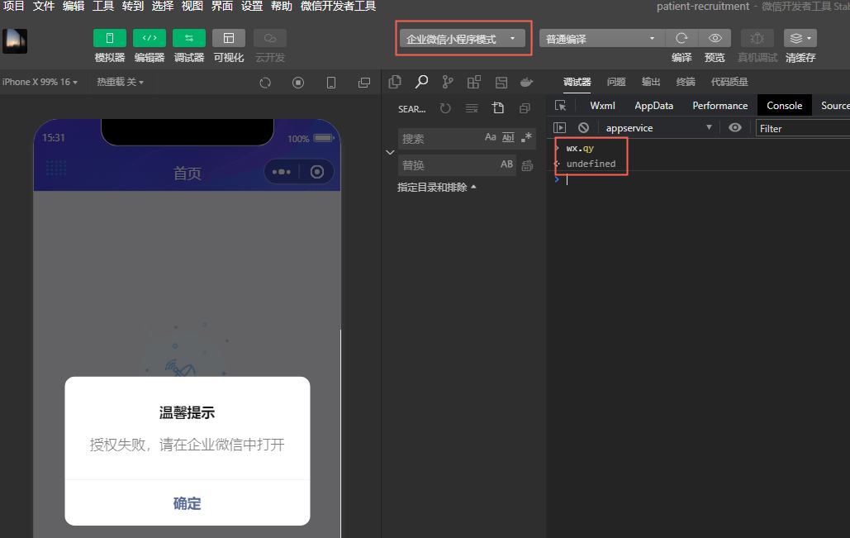Image resolution: width=850 pixels, height=538 pixels.
Task: Click the simulator refresh icon
Action: coord(265,83)
